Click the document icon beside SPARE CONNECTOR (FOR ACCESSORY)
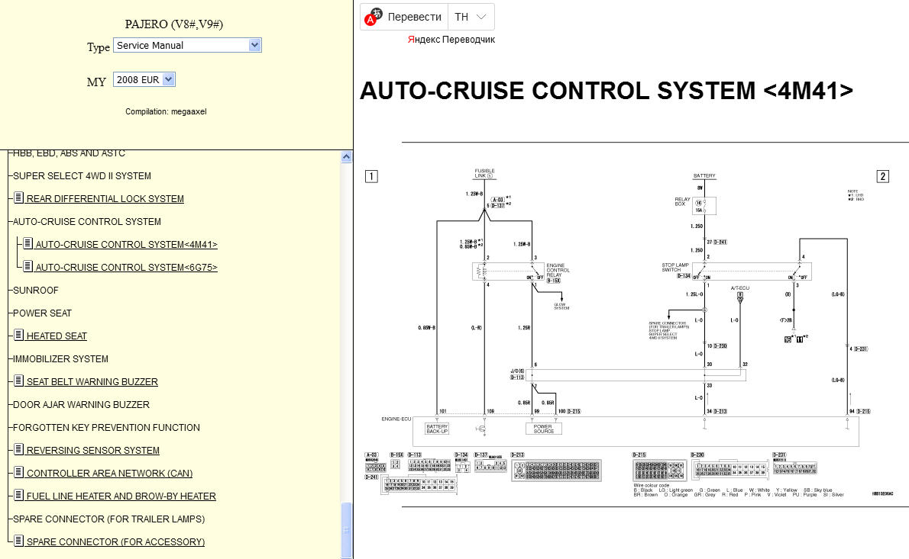 (x=18, y=541)
